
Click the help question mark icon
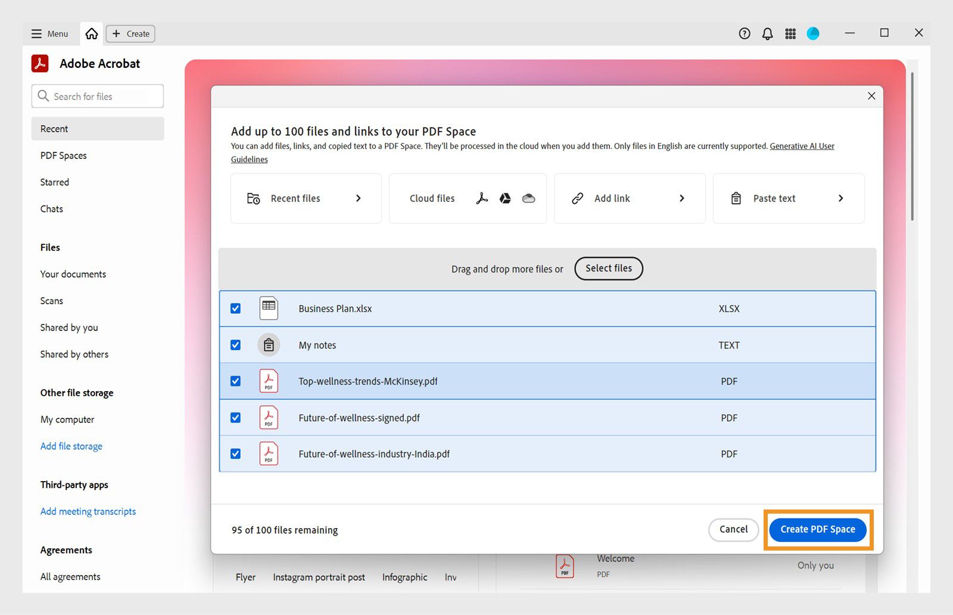[745, 33]
